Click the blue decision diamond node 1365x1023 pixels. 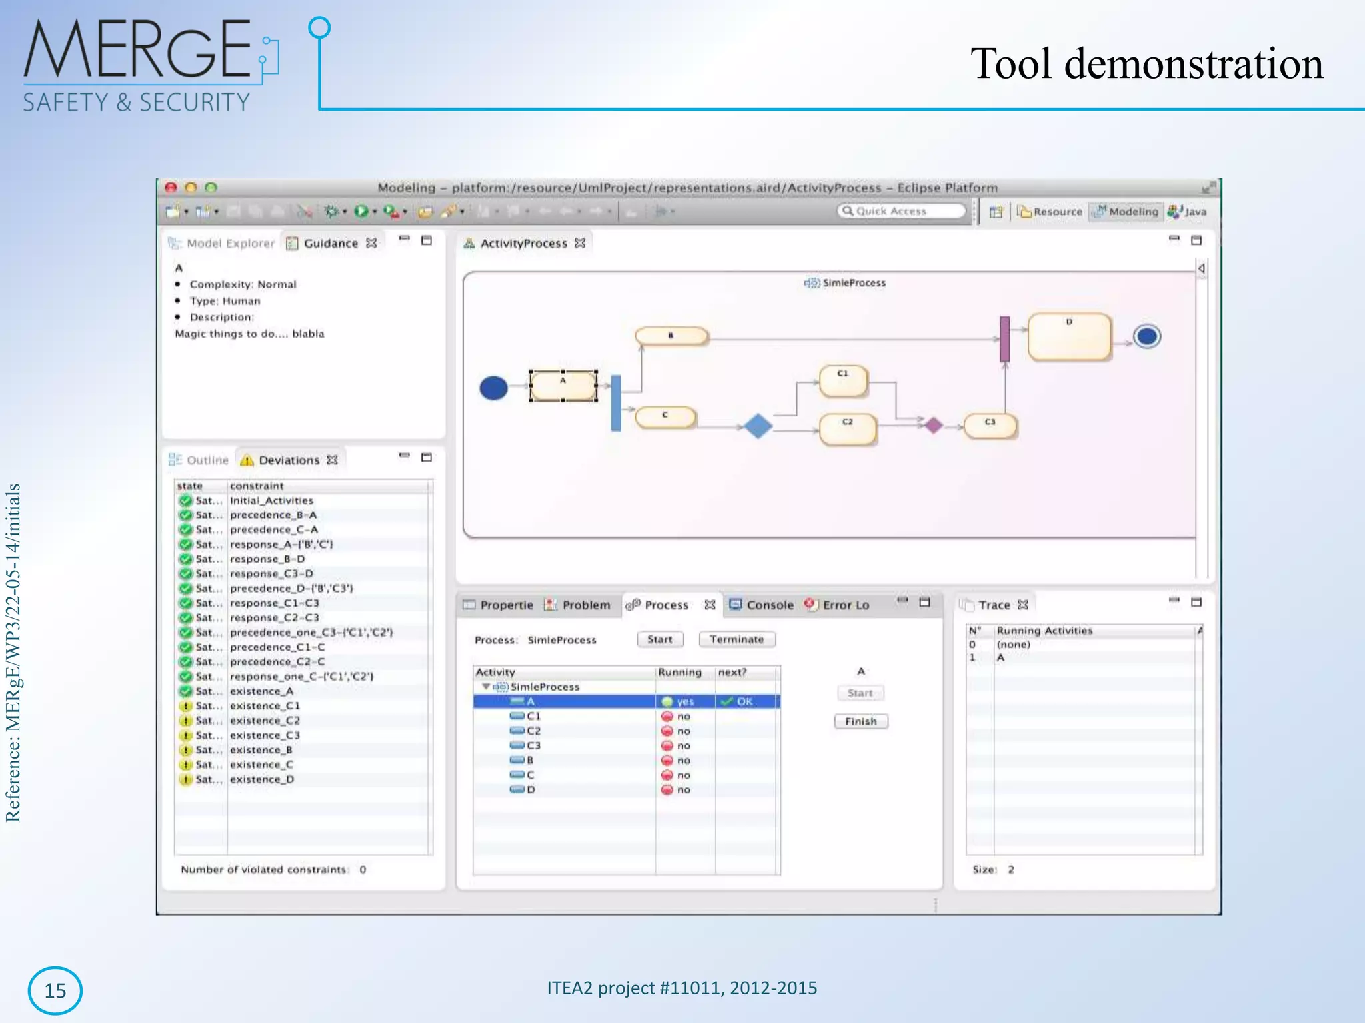pyautogui.click(x=758, y=426)
